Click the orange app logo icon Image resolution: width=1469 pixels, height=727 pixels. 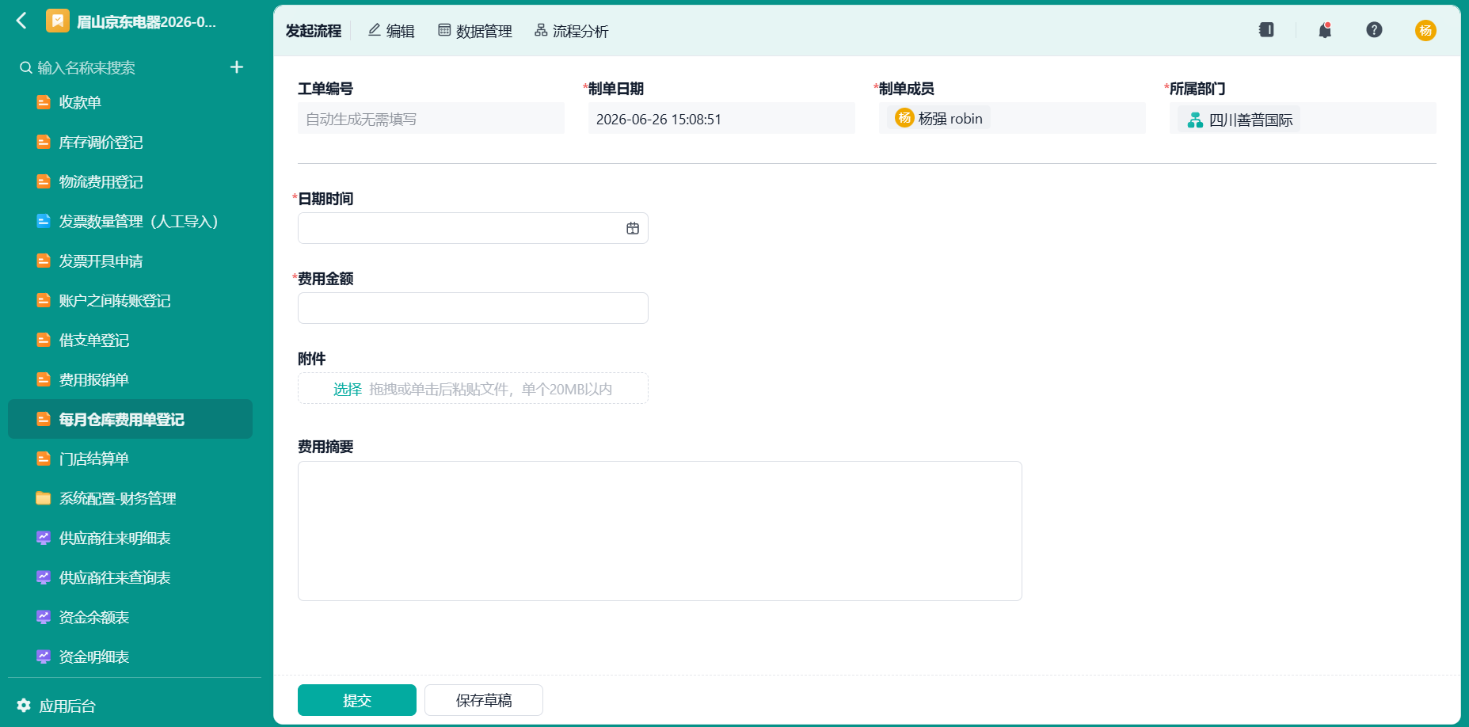click(x=58, y=21)
